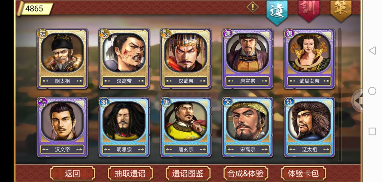Click the 抽取遗诏 button

click(x=130, y=173)
